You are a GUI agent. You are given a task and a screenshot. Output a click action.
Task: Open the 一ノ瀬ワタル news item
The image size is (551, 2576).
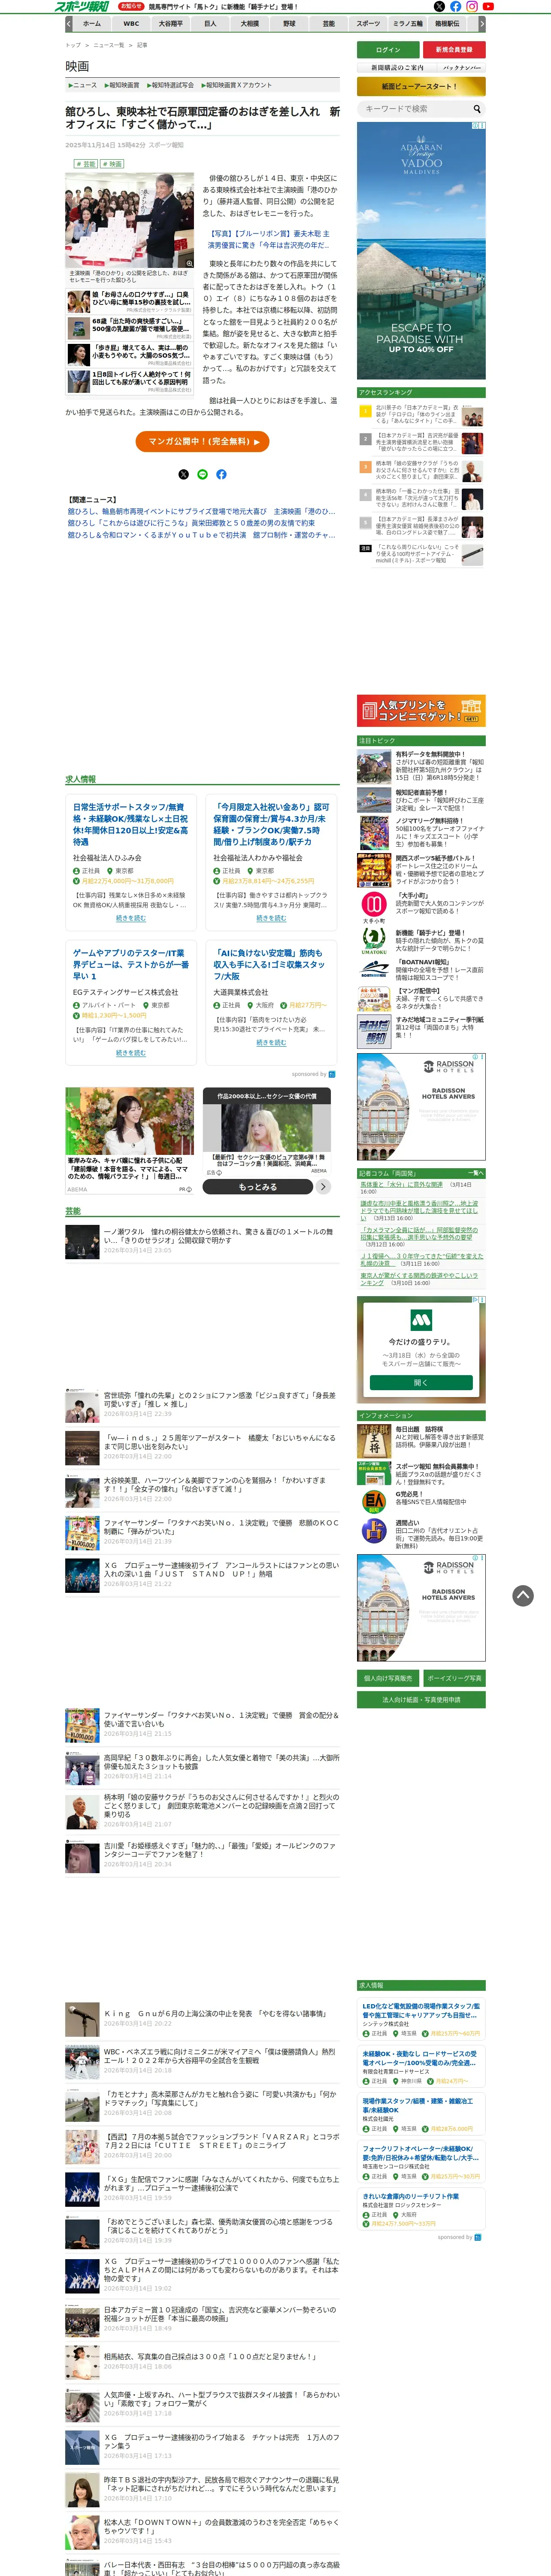pyautogui.click(x=202, y=1241)
